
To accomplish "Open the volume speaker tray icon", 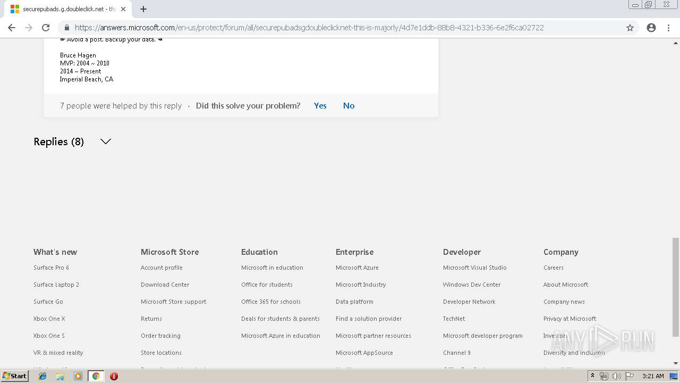I will (x=617, y=376).
